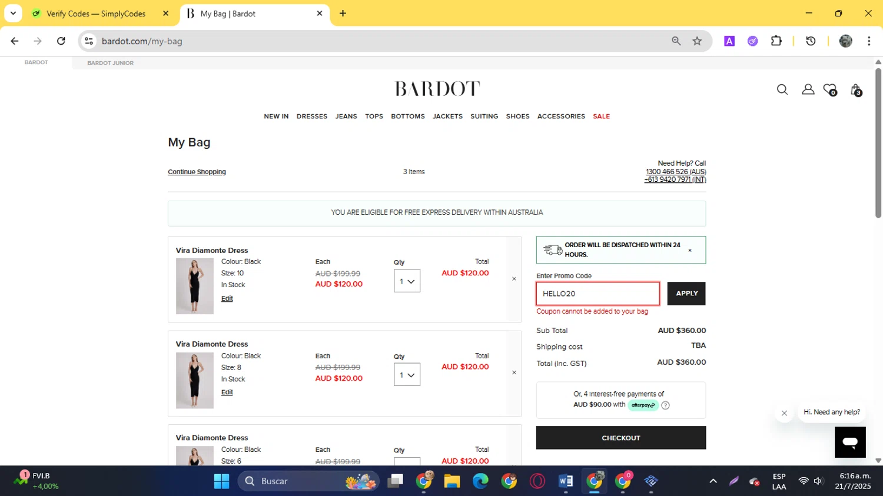Open quantity dropdown for the Size 10 dress
883x496 pixels.
407,281
